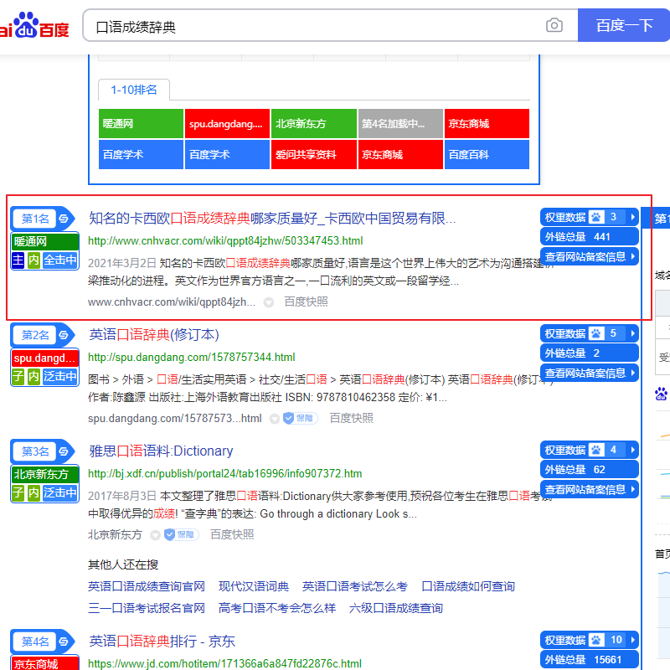Expand 权重数据 4 arrow for third result
Viewport: 670px width, 670px height.
click(633, 450)
